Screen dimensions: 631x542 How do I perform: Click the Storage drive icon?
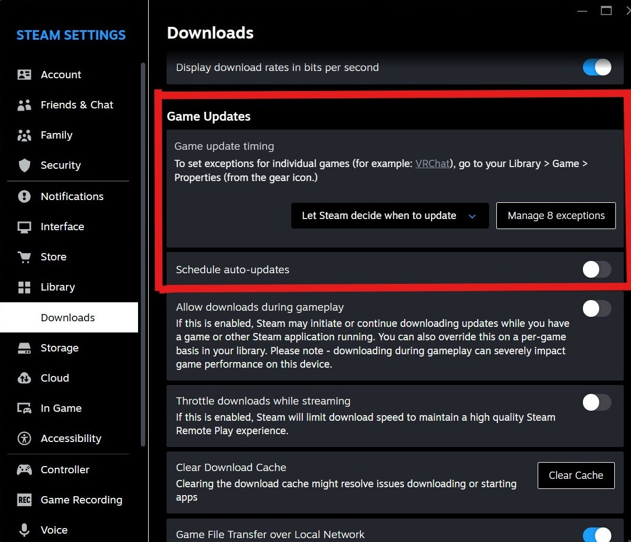24,348
